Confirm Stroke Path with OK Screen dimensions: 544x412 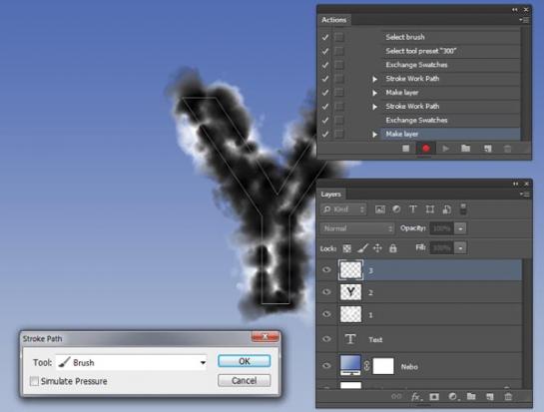[x=245, y=361]
